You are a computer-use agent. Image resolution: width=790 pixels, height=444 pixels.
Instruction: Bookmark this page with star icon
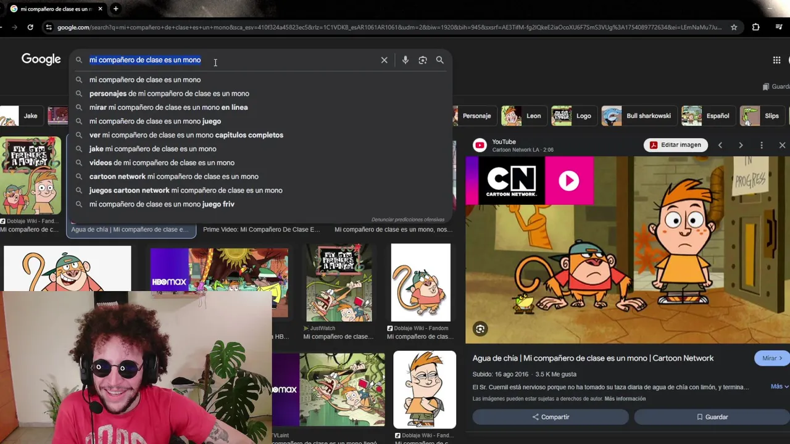(x=734, y=27)
